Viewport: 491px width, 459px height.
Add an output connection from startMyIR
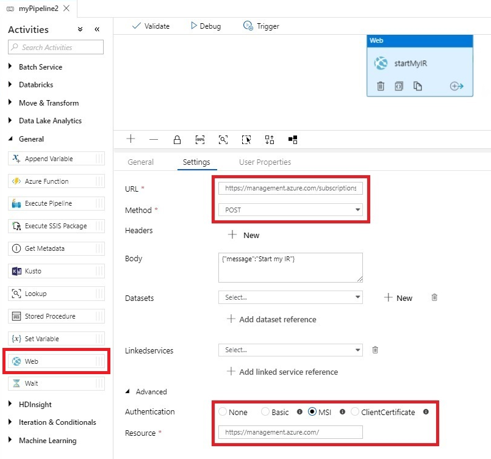(x=456, y=86)
